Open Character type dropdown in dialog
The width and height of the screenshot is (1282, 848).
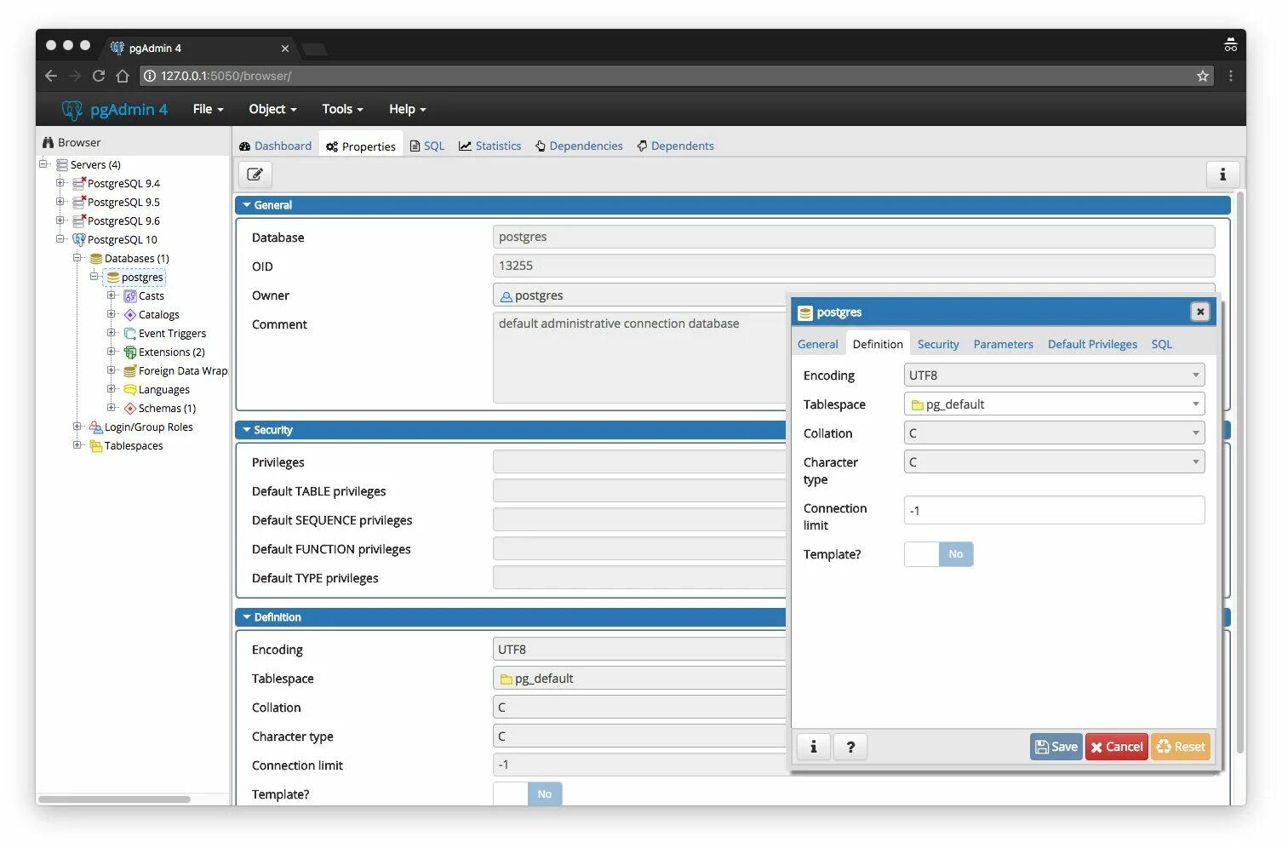click(x=1054, y=461)
